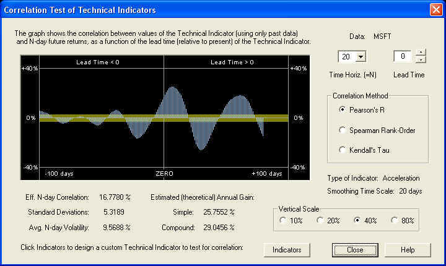Set vertical scale to 10%

point(291,220)
